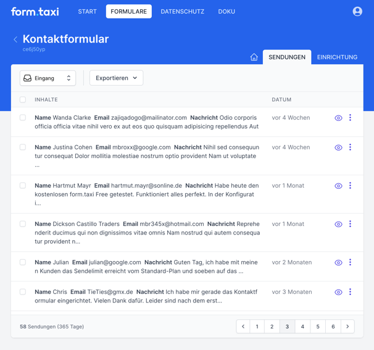View Chris's submission with eye icon
The image size is (374, 350).
338,292
